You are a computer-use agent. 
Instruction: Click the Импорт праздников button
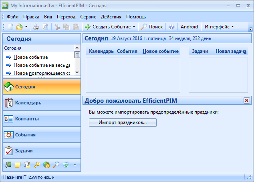pos(123,122)
